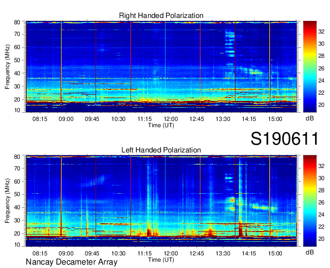Click 11:15 tick under Right Handed plot

click(x=145, y=119)
